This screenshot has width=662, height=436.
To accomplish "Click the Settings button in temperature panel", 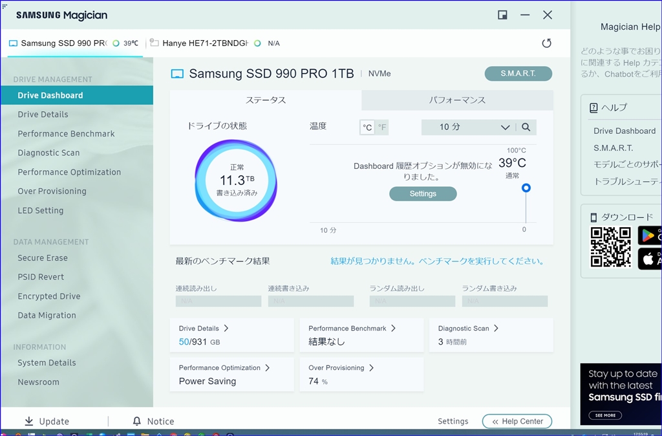I will click(x=423, y=194).
